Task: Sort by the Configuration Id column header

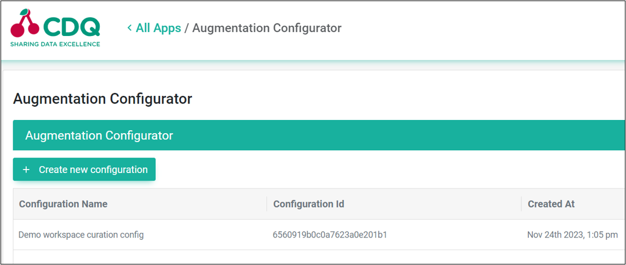Action: [308, 204]
